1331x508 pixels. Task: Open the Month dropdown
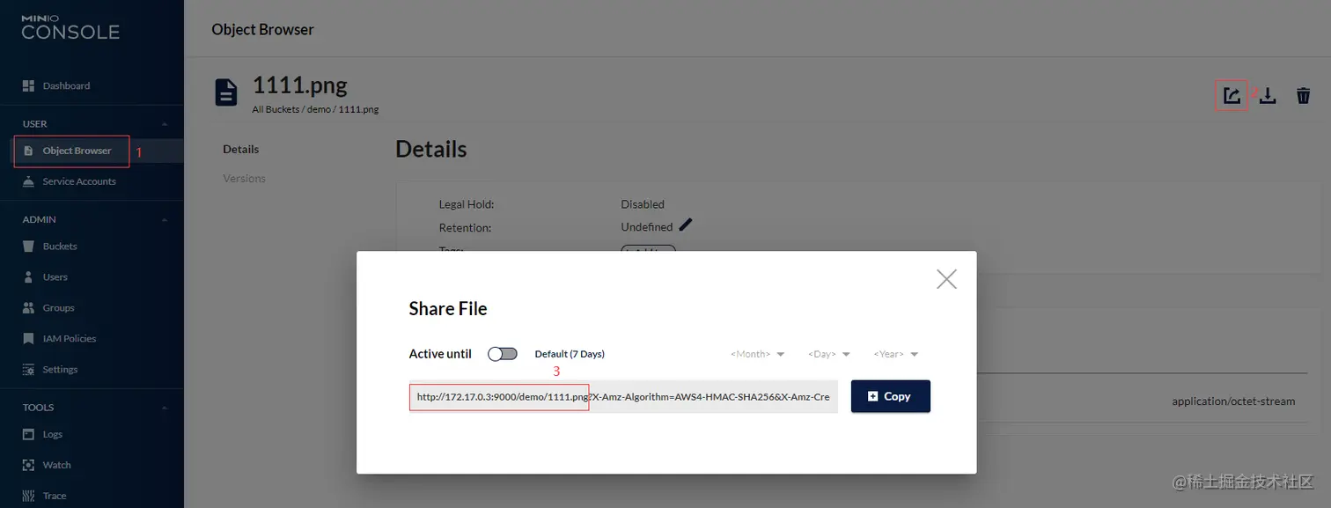click(x=757, y=354)
